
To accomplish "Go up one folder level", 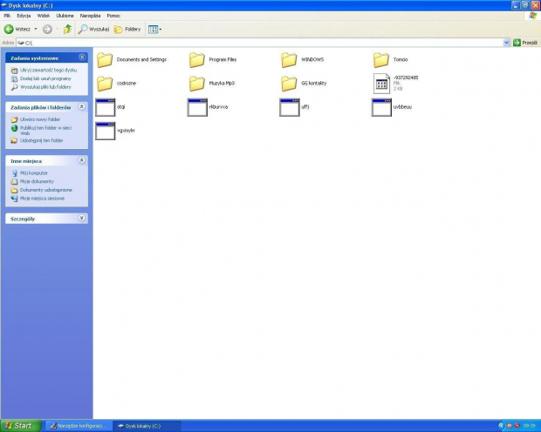I will [x=67, y=29].
